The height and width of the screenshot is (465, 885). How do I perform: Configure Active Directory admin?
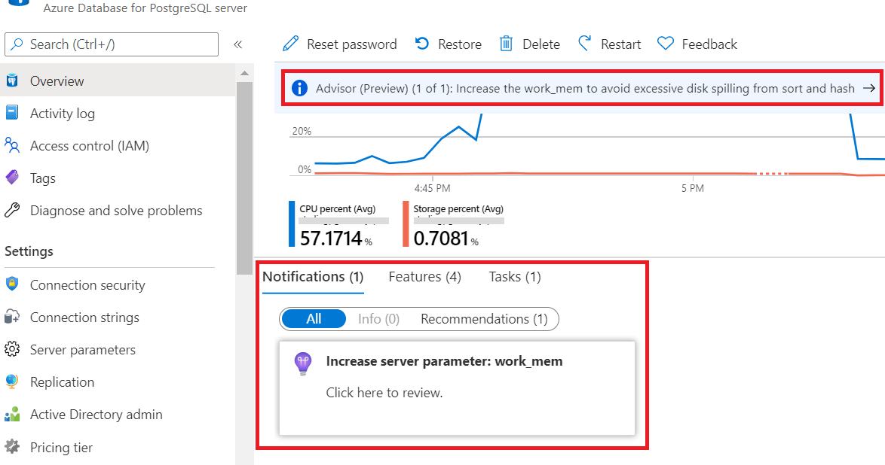(96, 414)
